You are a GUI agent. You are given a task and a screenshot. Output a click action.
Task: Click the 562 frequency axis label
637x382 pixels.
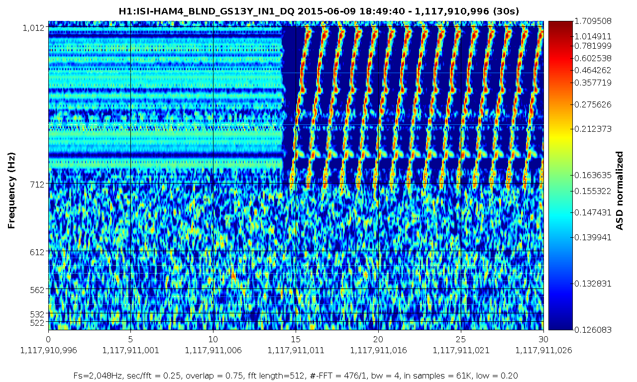point(38,289)
